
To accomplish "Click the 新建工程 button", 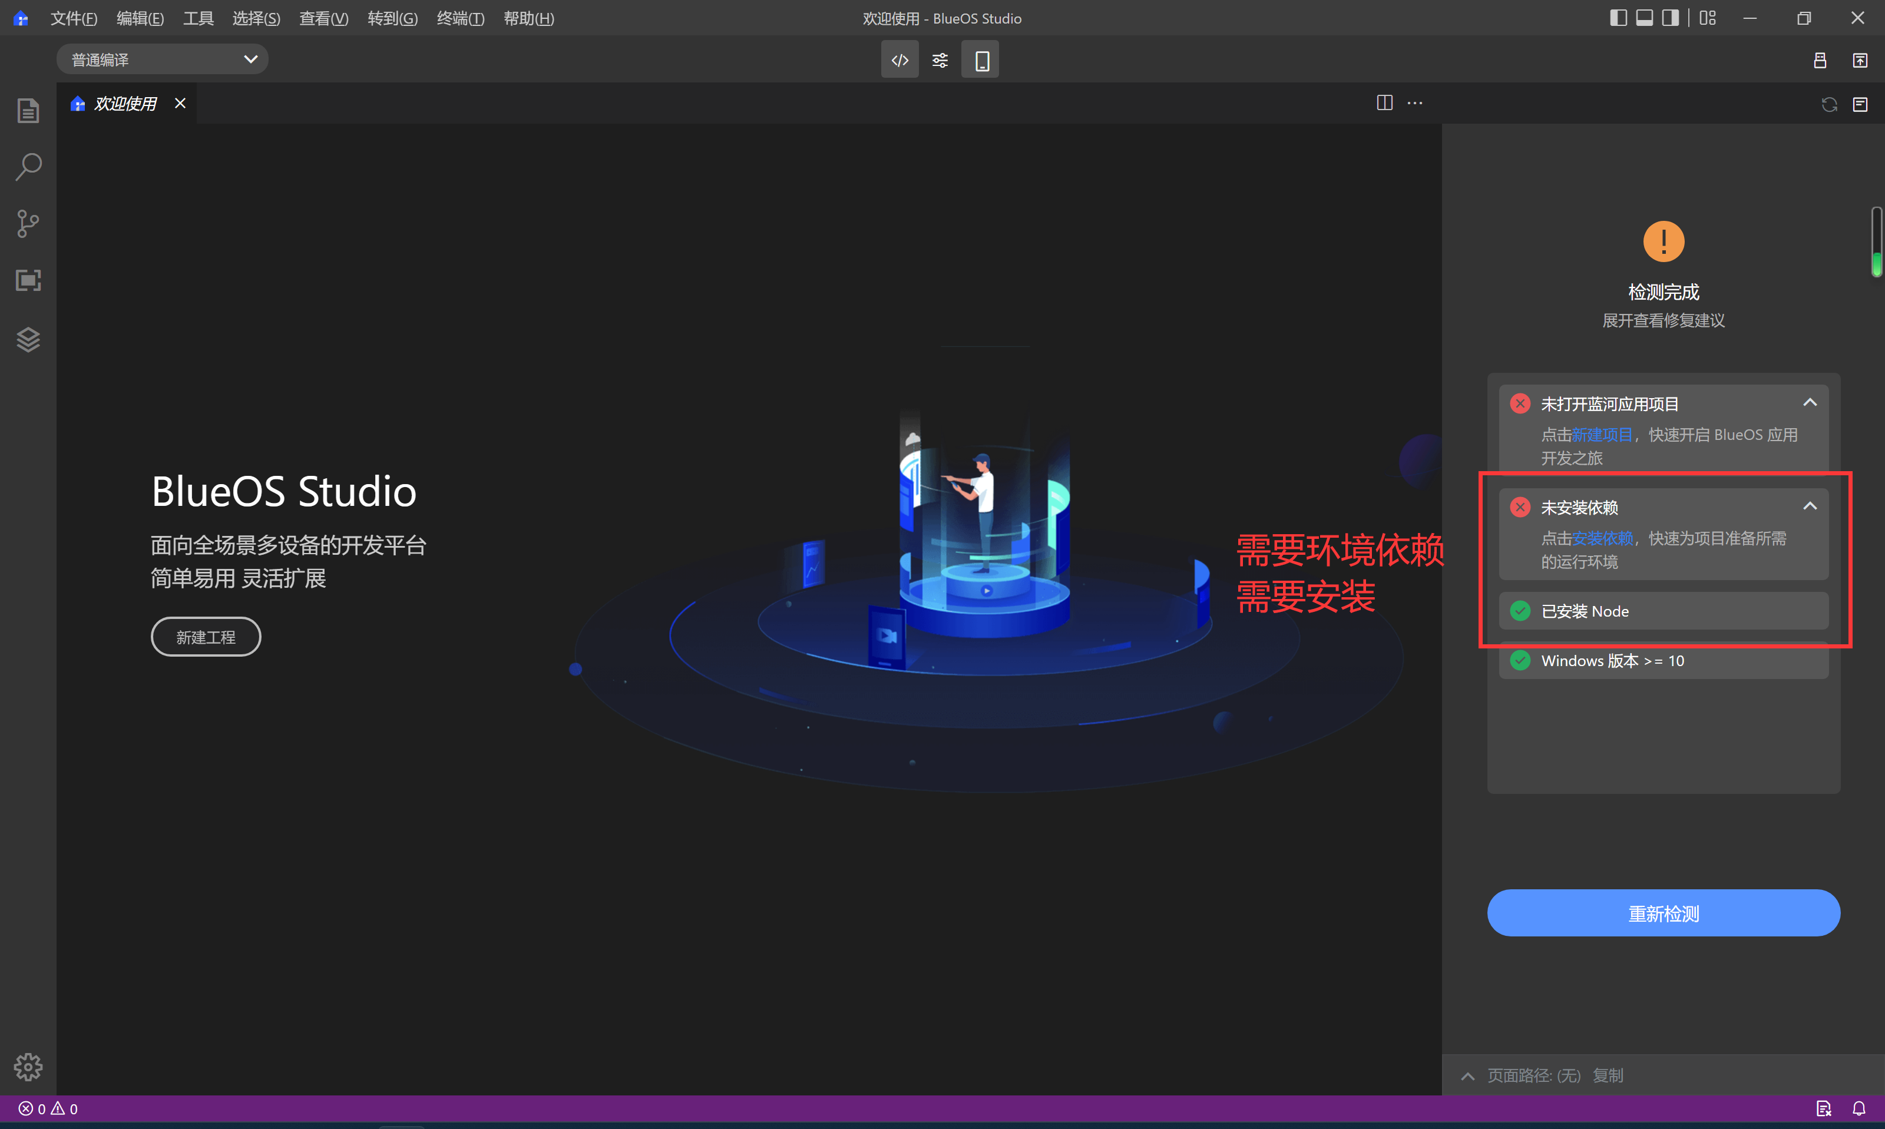I will pos(206,636).
